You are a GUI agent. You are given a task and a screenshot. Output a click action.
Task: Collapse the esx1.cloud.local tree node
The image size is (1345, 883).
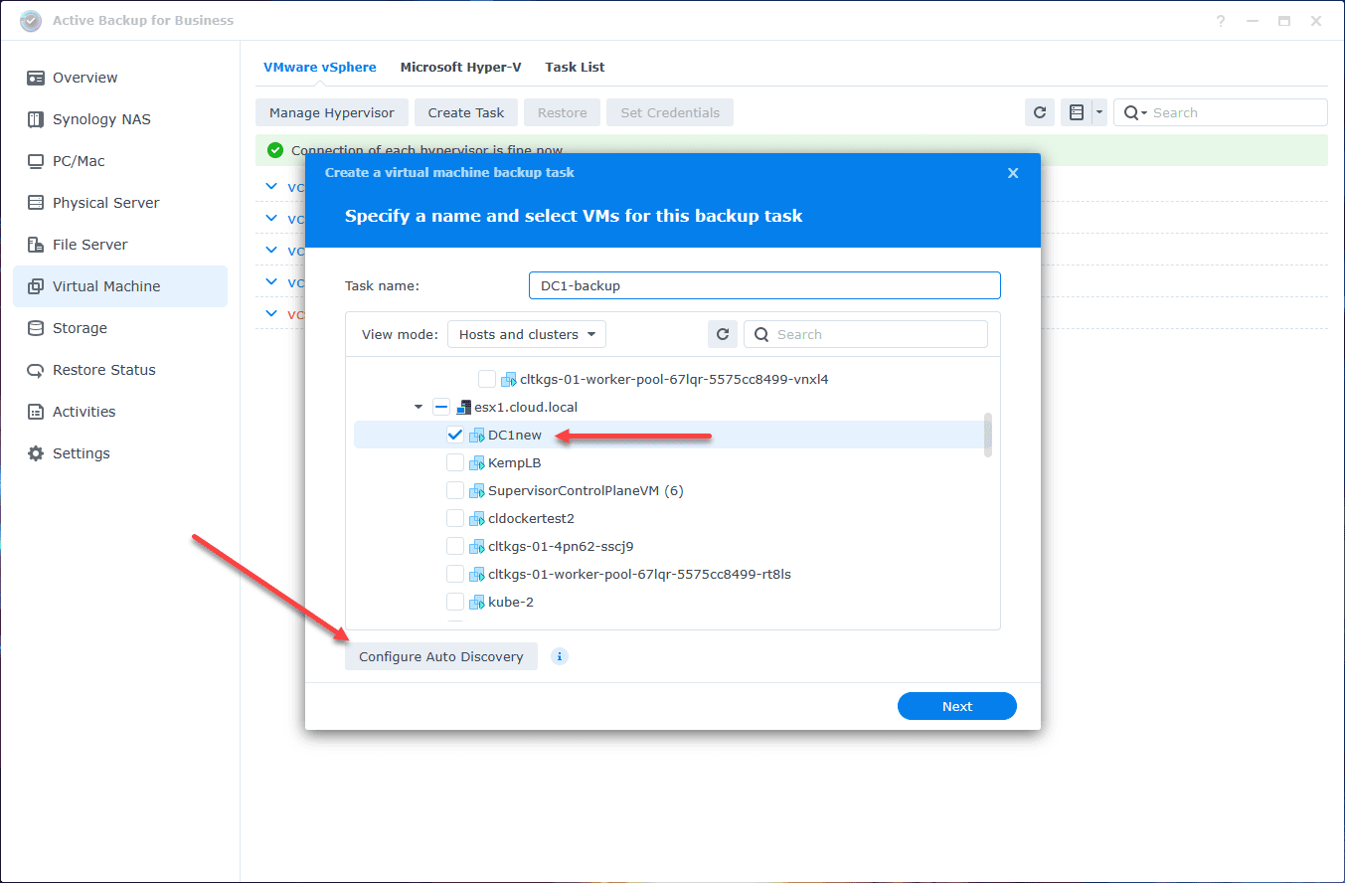(419, 407)
